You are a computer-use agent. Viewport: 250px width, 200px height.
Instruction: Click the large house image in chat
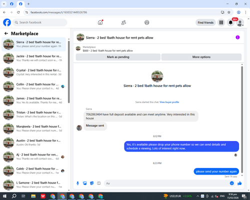pyautogui.click(x=157, y=76)
